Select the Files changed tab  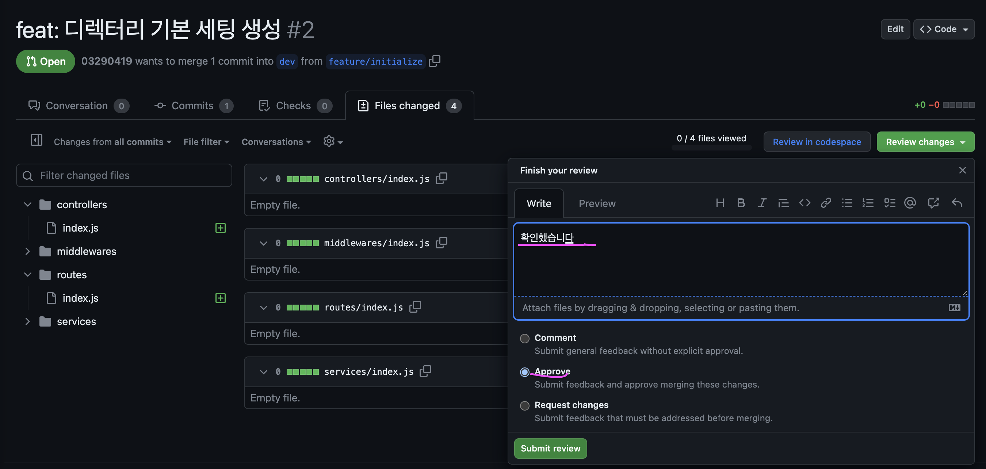click(409, 106)
